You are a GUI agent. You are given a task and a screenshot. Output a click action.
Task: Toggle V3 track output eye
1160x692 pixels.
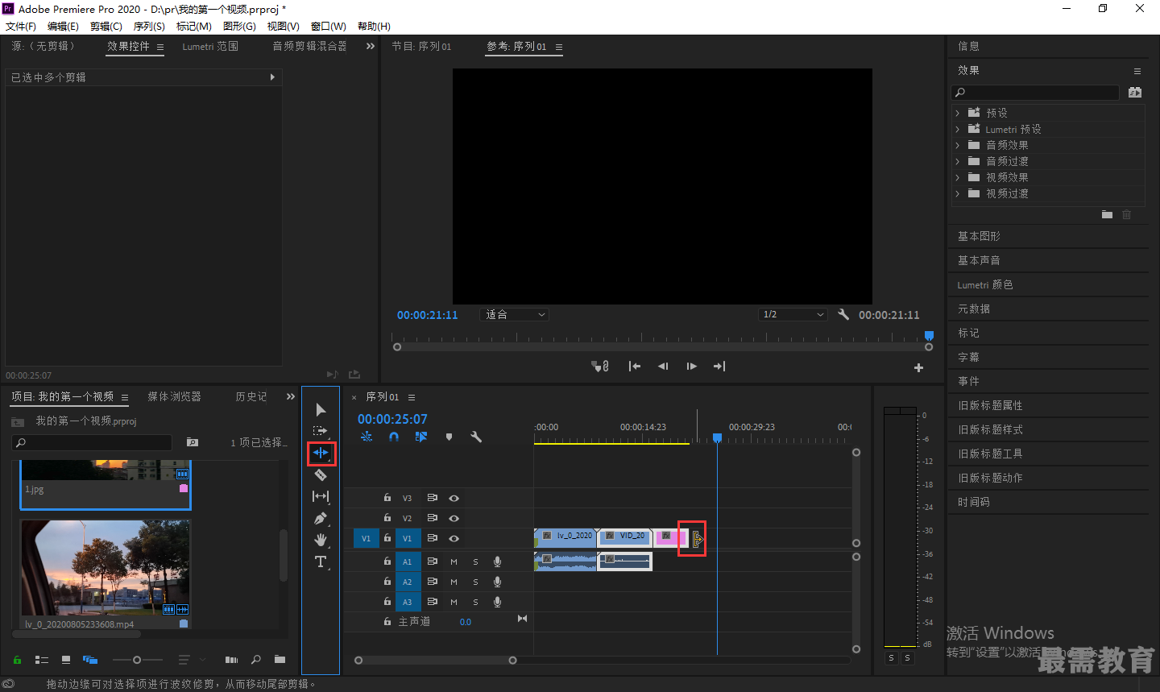click(x=454, y=498)
